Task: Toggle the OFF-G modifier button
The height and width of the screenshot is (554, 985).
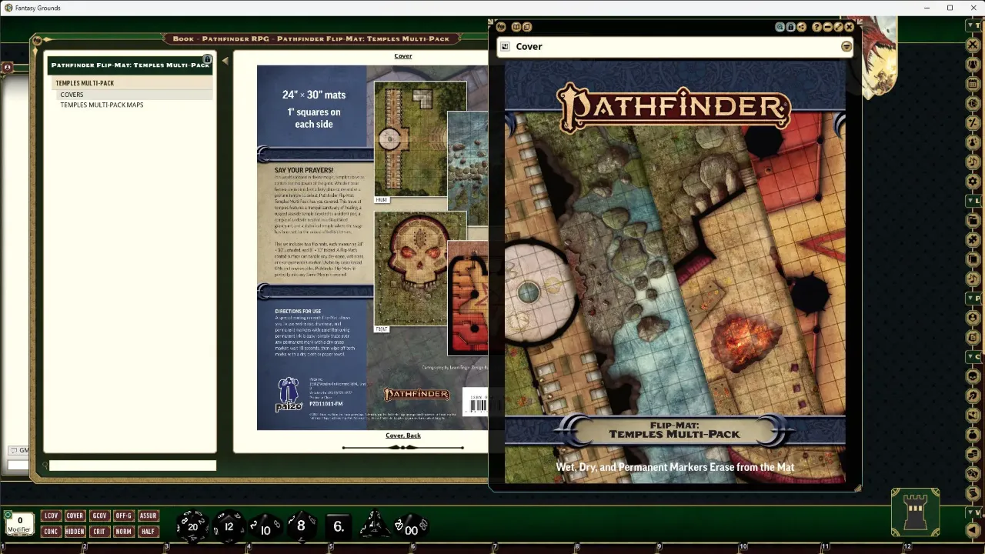Action: pyautogui.click(x=123, y=516)
